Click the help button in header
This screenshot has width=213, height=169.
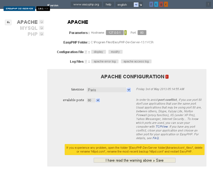108,4
